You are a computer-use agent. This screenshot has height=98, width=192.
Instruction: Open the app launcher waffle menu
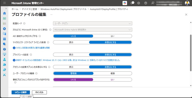tap(4, 3)
